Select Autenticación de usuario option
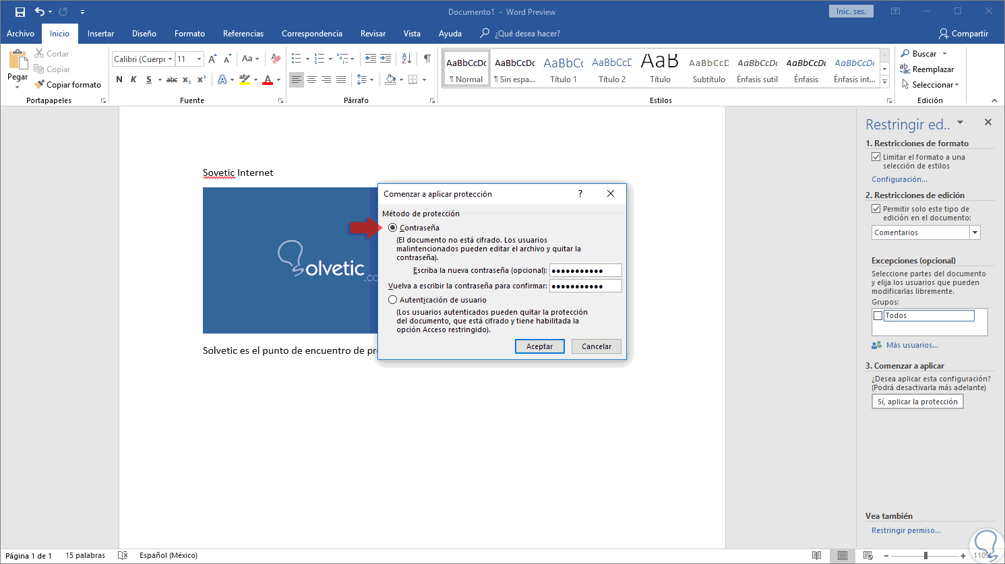This screenshot has width=1005, height=564. tap(393, 300)
